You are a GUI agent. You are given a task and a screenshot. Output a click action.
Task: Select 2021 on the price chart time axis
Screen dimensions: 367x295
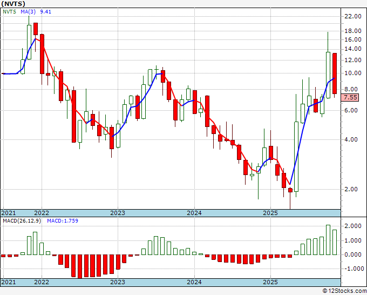tap(9, 213)
